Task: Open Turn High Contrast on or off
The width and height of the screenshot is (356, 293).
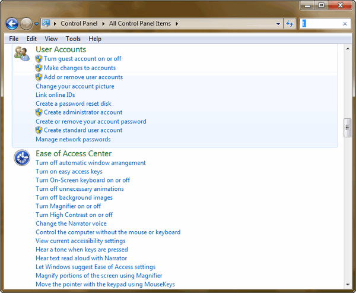Action: click(x=74, y=215)
